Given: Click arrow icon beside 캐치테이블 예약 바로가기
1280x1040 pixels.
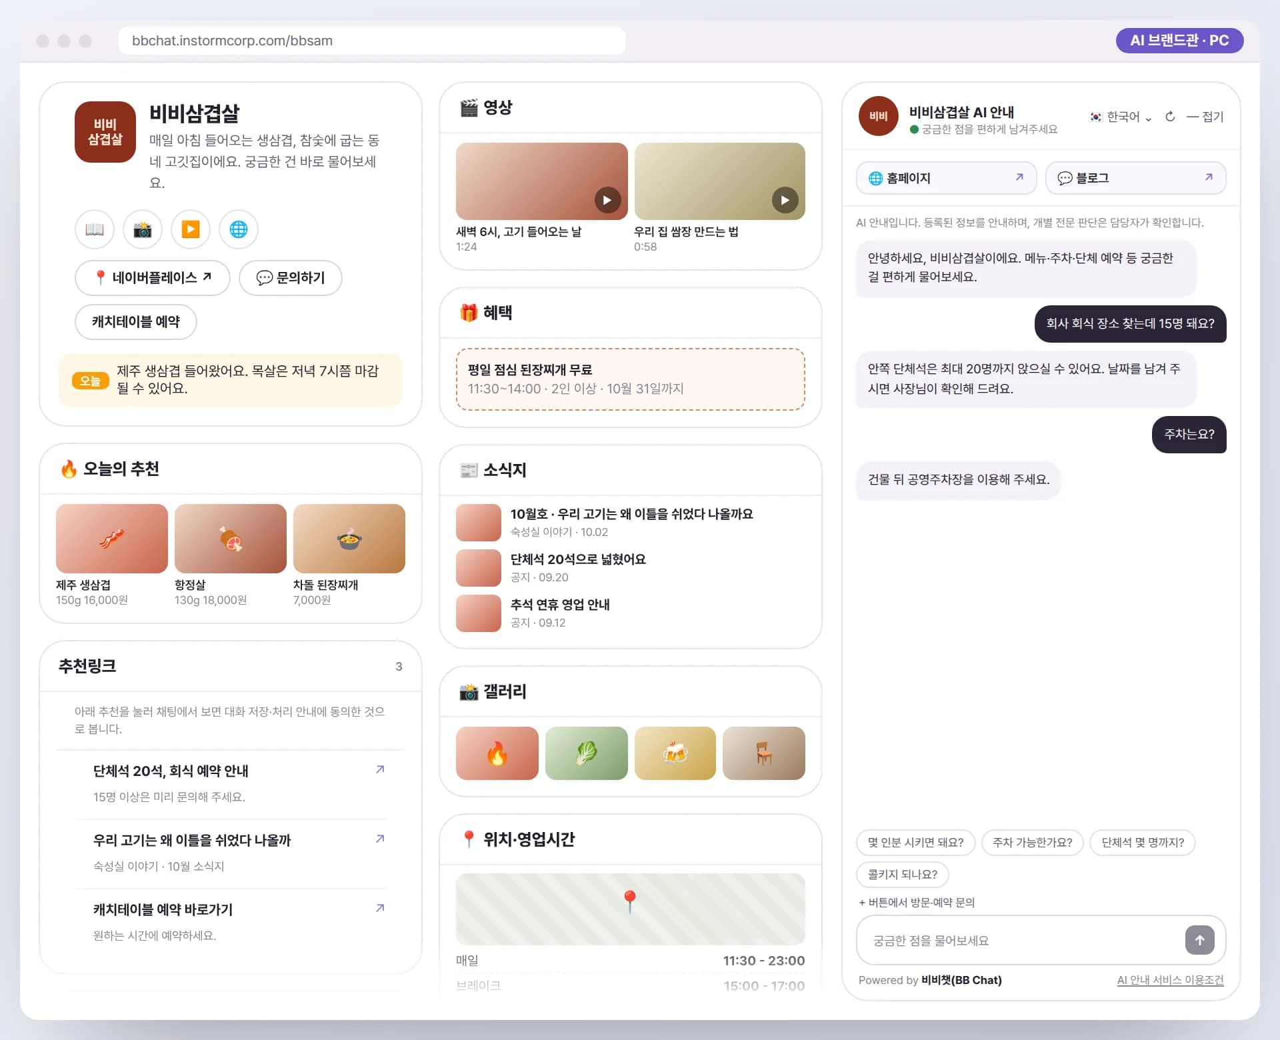Looking at the screenshot, I should tap(380, 908).
